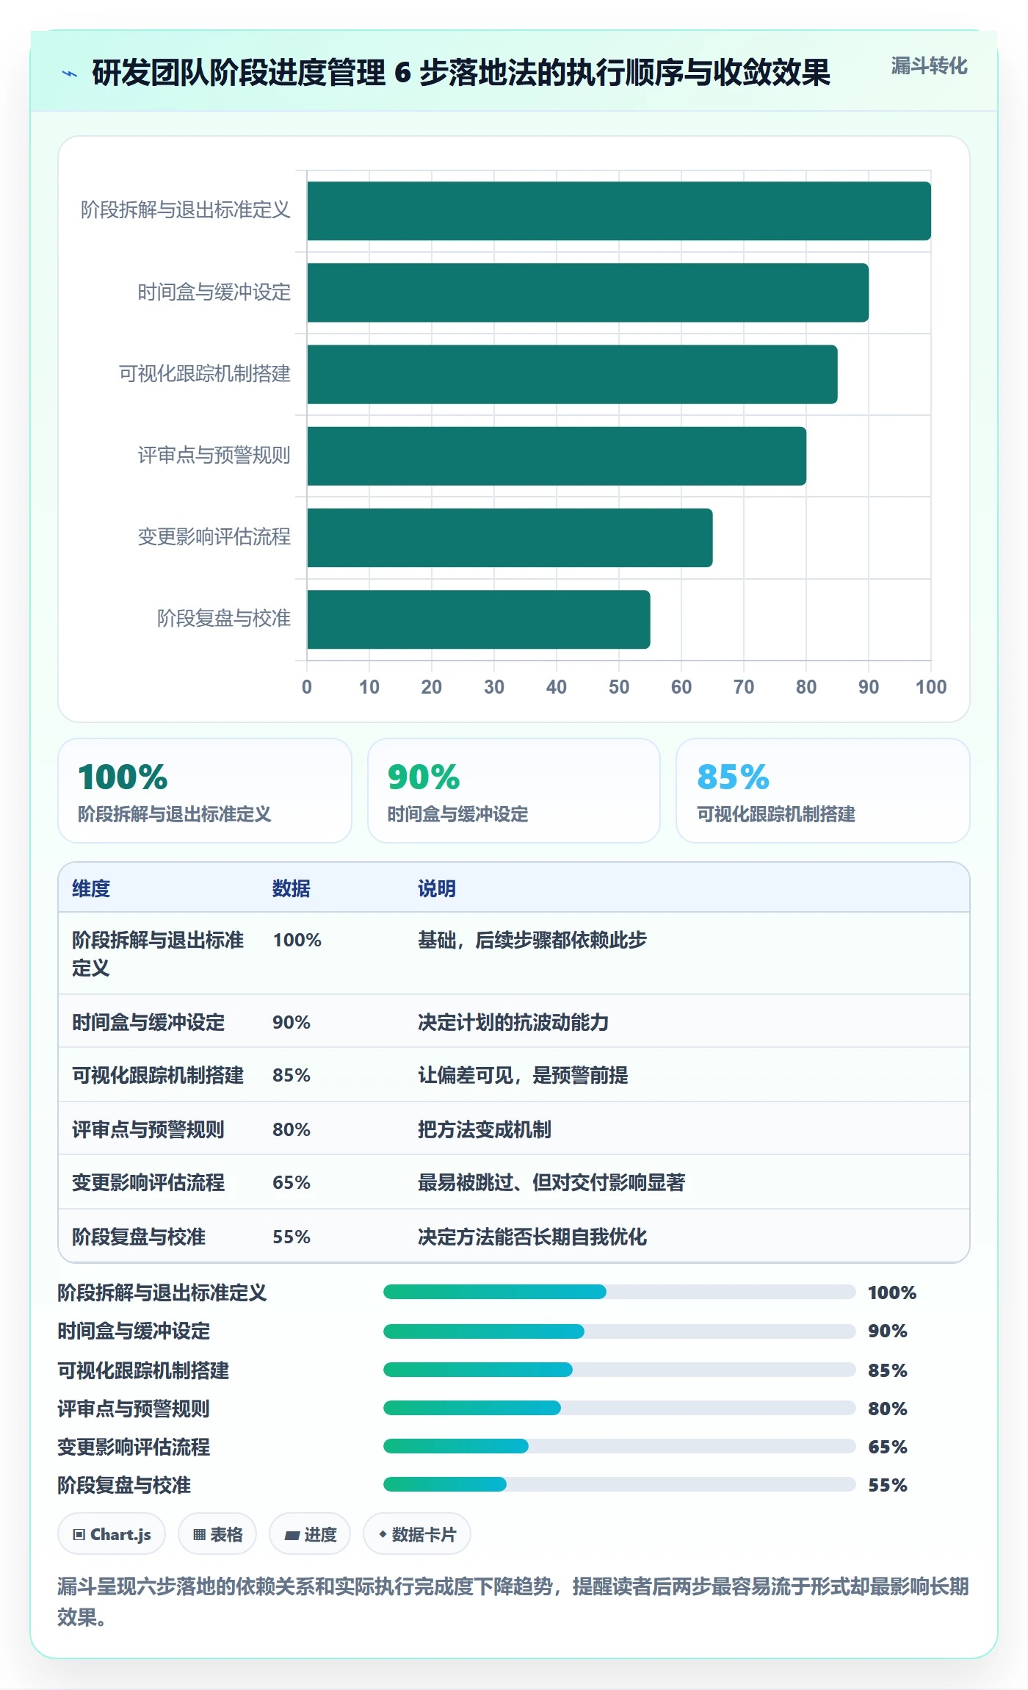
Task: Click the 55% value in the table
Action: [x=292, y=1237]
